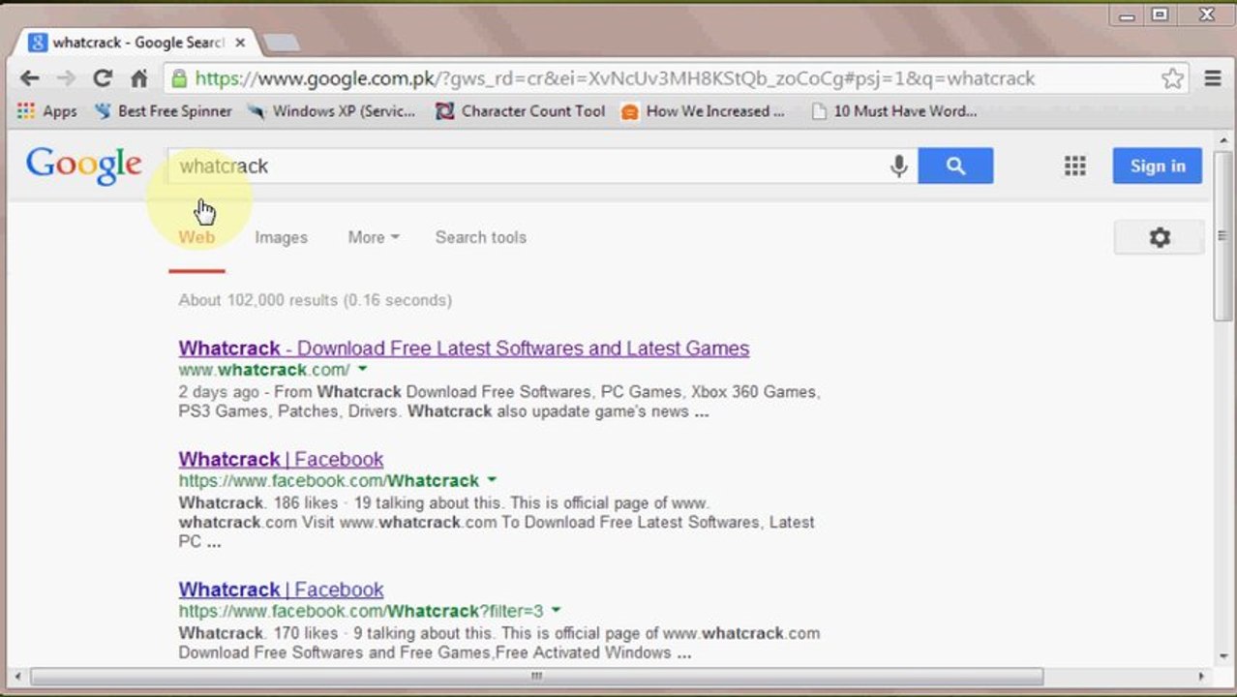Image resolution: width=1237 pixels, height=697 pixels.
Task: Select the Web search tab
Action: 196,237
